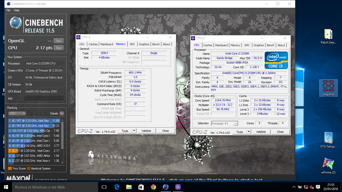
Task: Select ranking row 1 with score 11.69
Action: [34, 121]
